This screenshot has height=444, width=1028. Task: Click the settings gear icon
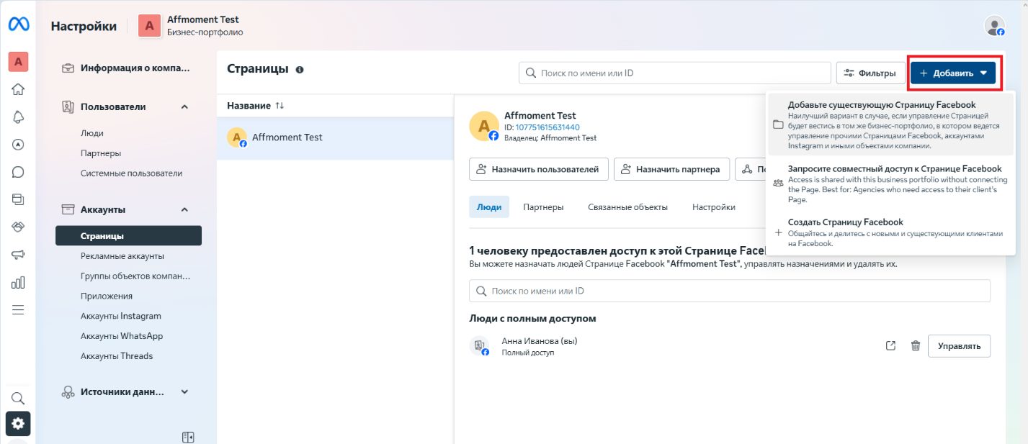click(18, 423)
